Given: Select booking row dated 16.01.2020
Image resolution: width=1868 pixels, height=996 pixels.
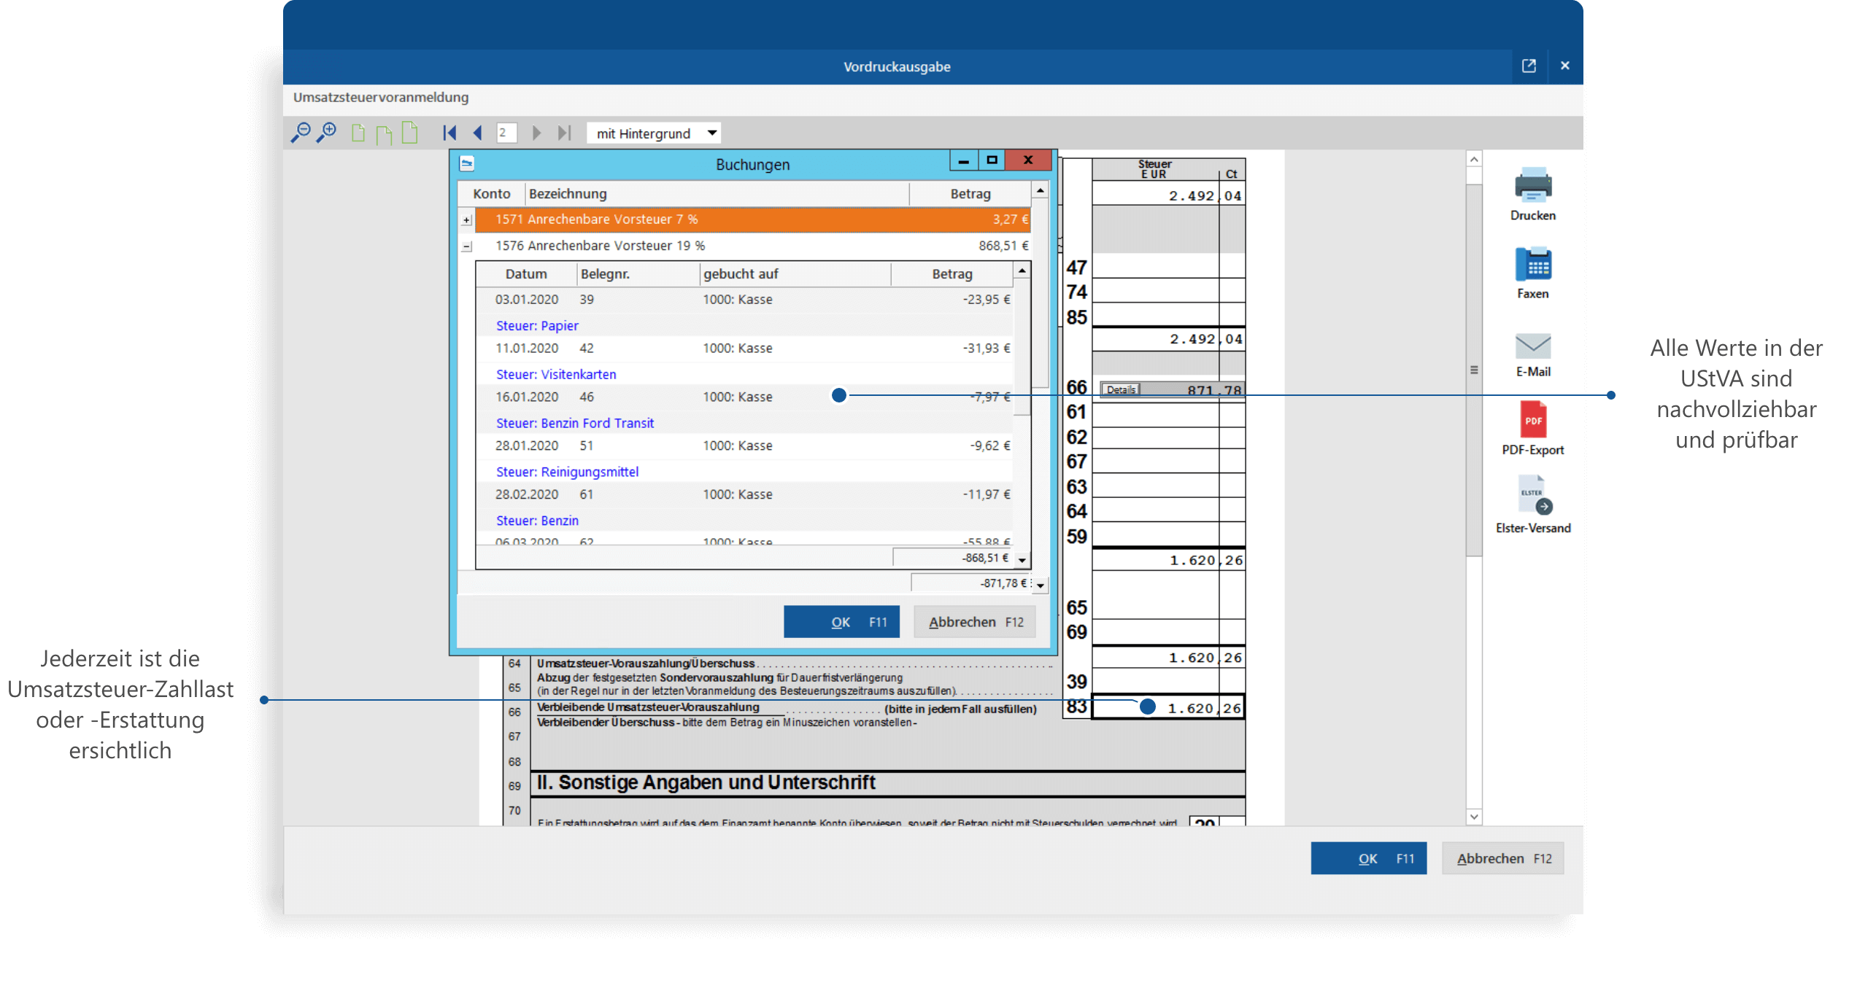Looking at the screenshot, I should (x=744, y=397).
